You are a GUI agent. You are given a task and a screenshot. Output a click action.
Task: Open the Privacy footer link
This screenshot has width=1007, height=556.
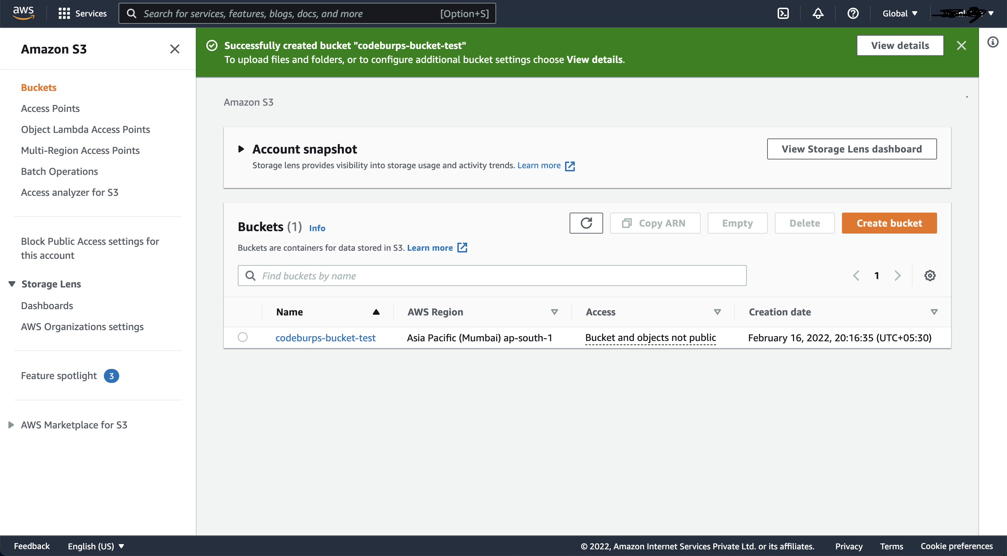849,546
